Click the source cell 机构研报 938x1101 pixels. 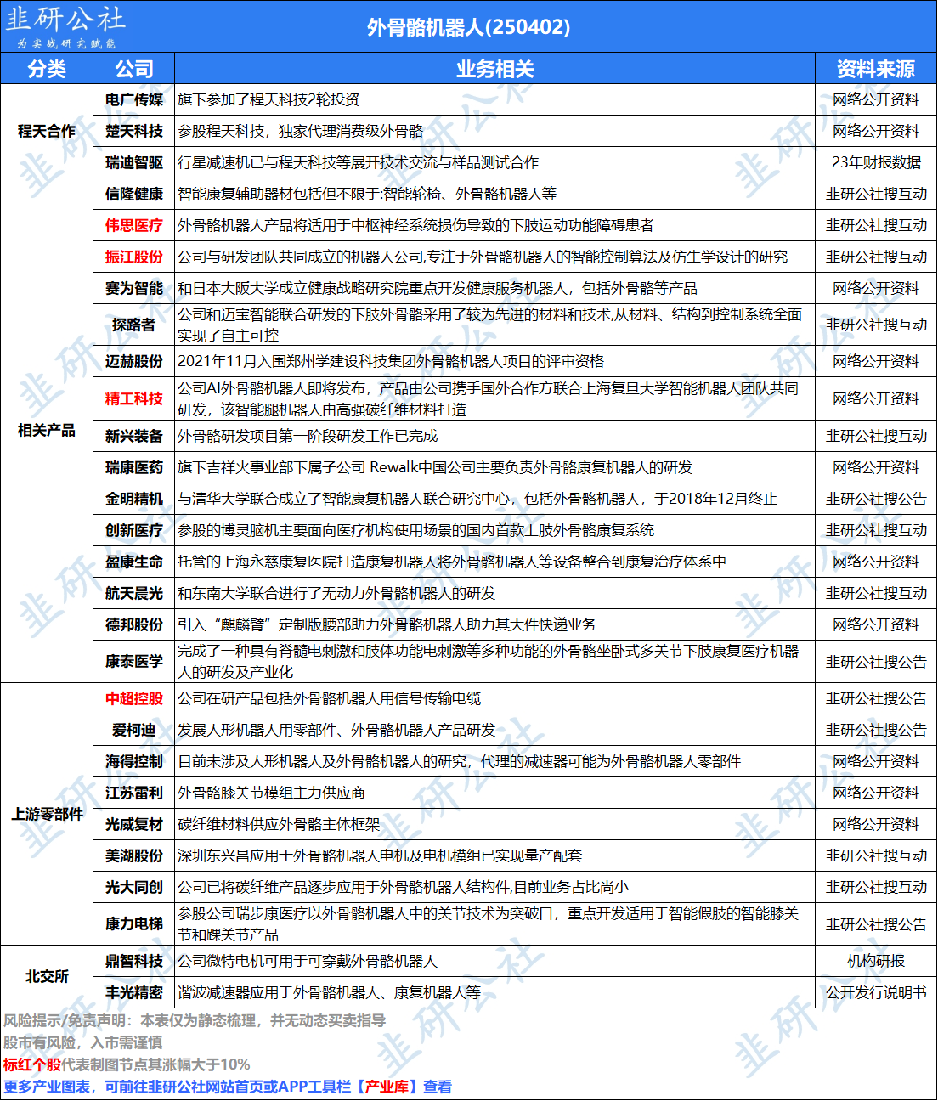click(875, 961)
